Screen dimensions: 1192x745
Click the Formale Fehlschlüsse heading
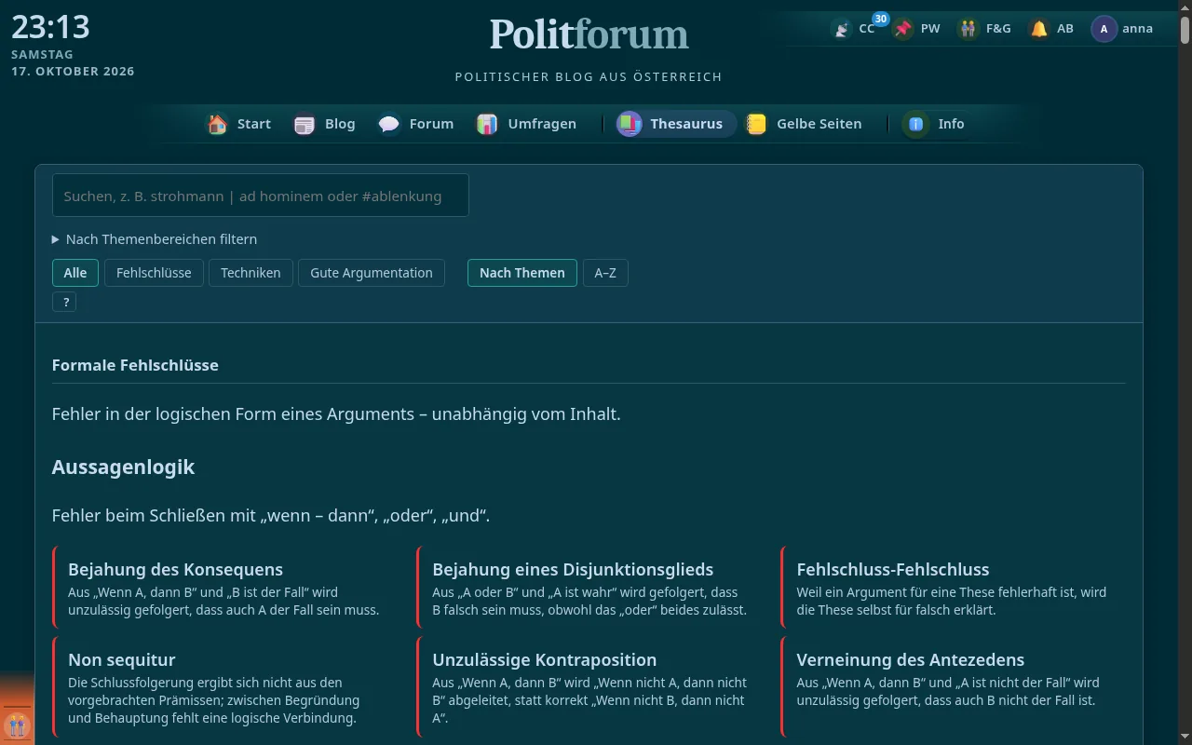click(x=135, y=365)
